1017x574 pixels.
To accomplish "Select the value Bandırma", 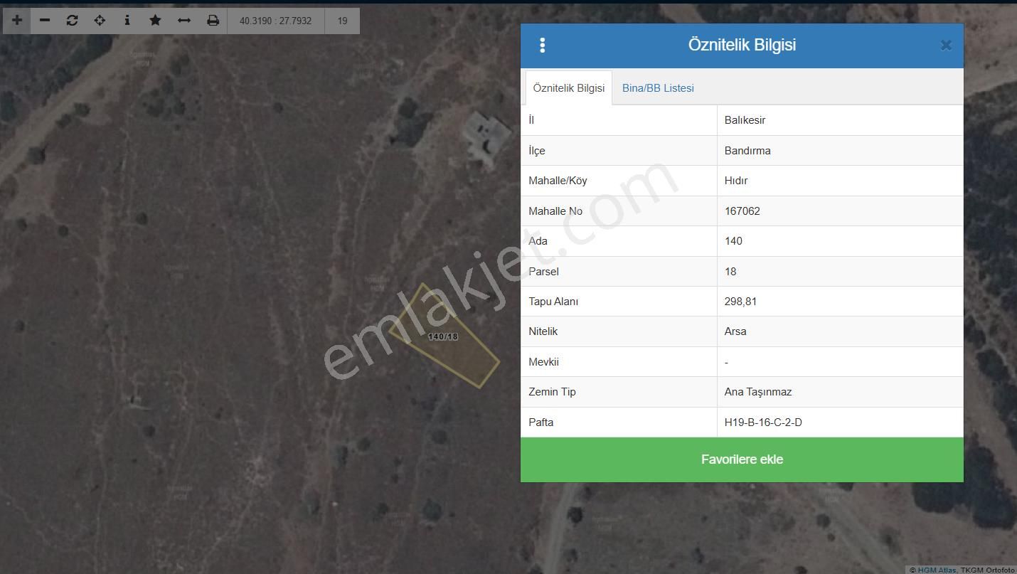I will (x=747, y=151).
